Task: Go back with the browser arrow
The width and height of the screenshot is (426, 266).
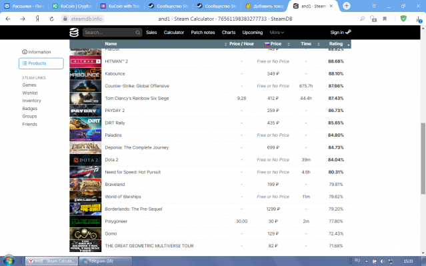Action: [8, 19]
